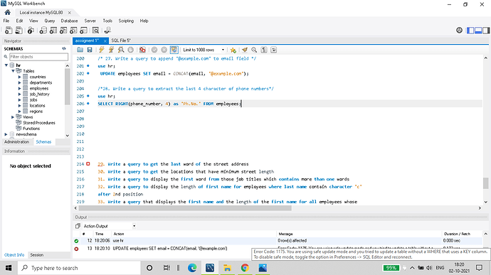The width and height of the screenshot is (491, 275).
Task: Create a new schema in the server
Action: tap(43, 31)
